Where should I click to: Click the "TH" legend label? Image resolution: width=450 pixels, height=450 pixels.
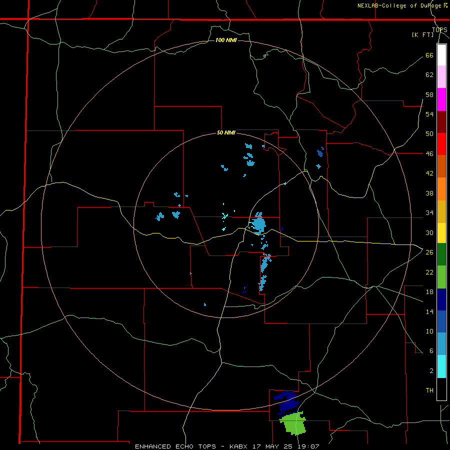tap(429, 390)
